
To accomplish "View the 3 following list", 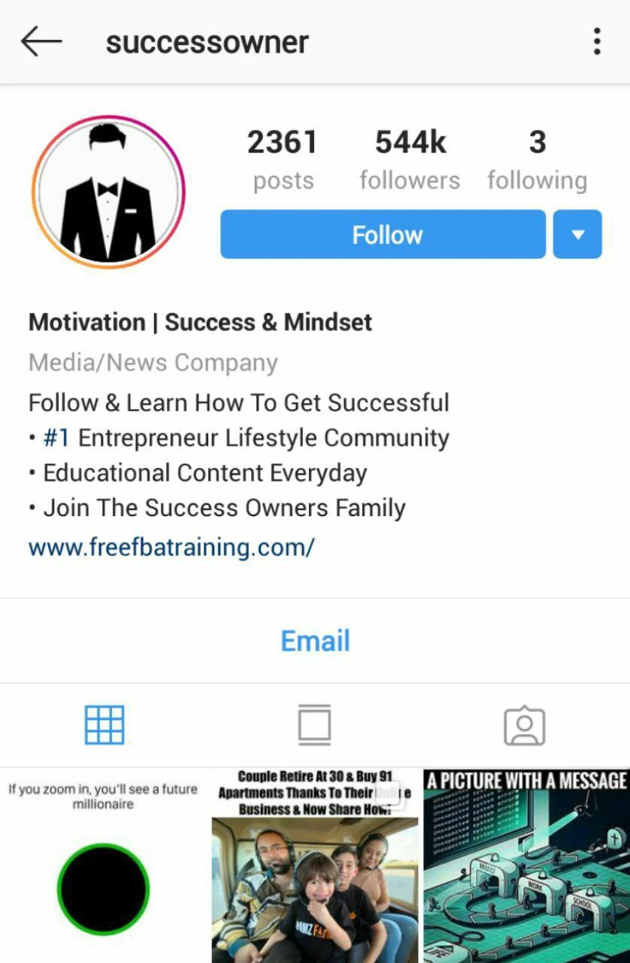I will (537, 159).
